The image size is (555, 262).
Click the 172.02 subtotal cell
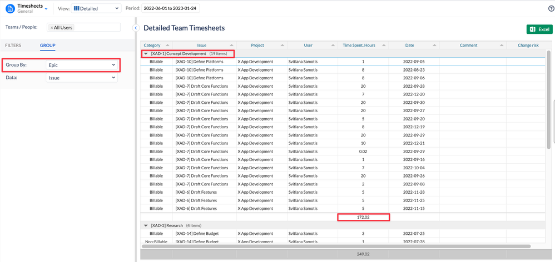pyautogui.click(x=363, y=217)
